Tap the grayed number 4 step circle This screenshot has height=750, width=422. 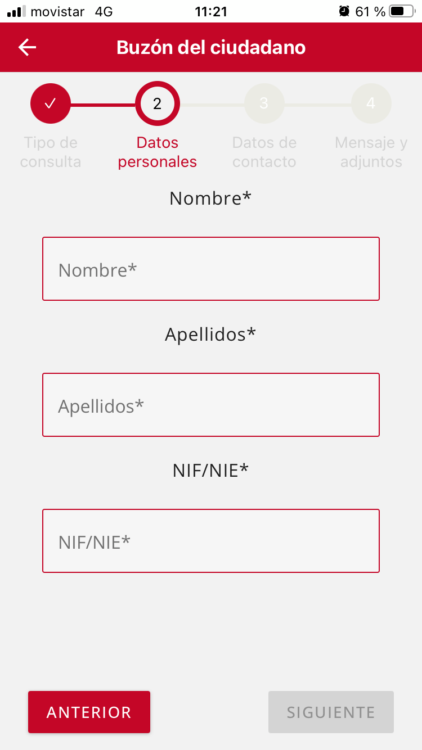pos(371,103)
